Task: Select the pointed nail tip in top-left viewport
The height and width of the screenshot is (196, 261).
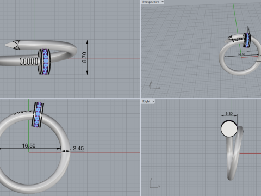Action: (x=9, y=45)
